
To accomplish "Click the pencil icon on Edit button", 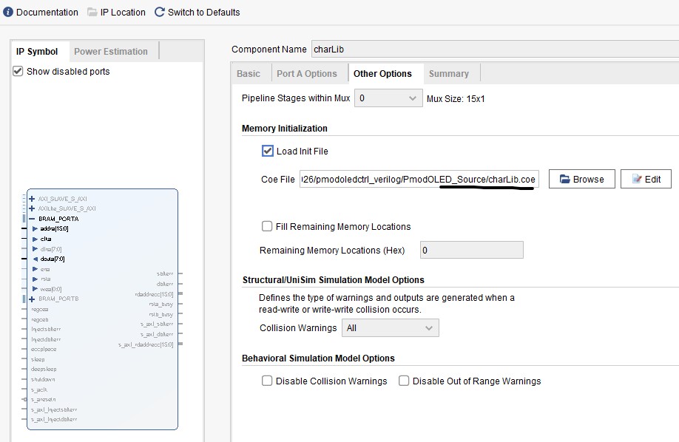I will (635, 179).
